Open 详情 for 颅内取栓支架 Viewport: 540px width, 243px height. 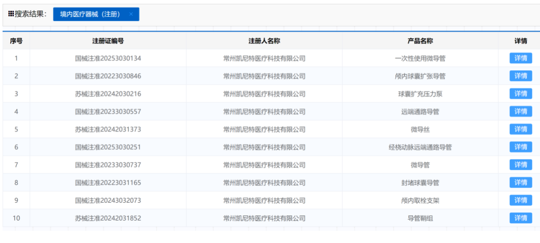521,200
